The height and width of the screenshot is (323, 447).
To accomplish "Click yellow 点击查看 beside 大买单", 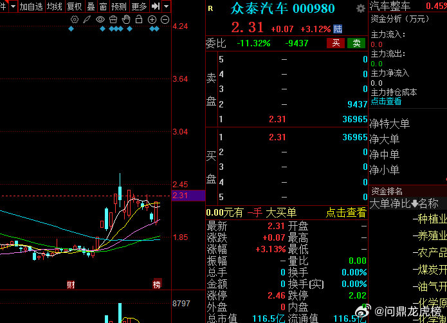I will pyautogui.click(x=346, y=212).
